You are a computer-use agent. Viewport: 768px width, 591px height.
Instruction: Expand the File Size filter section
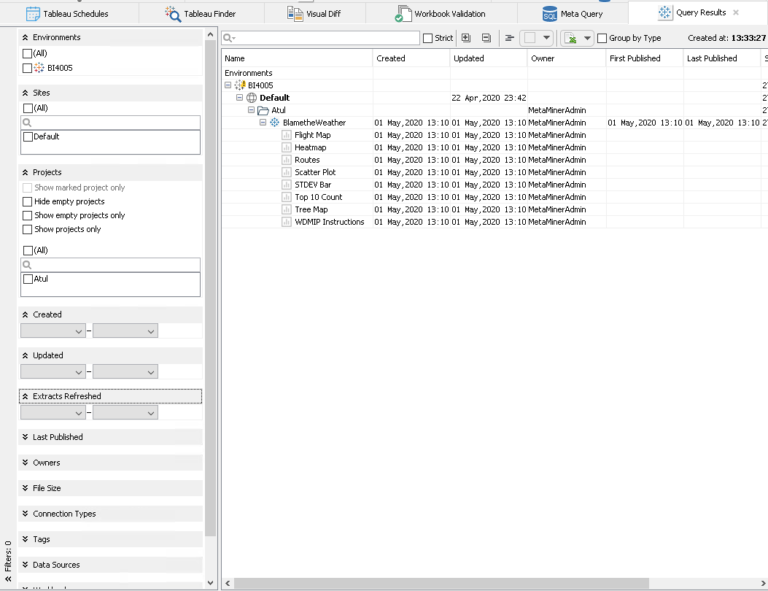click(x=25, y=488)
